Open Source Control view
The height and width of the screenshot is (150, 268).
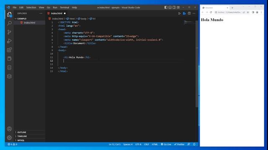pos(9,32)
